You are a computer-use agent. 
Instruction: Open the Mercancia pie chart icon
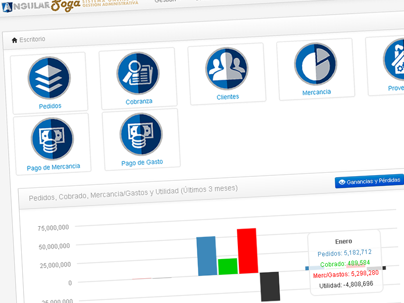coord(316,64)
